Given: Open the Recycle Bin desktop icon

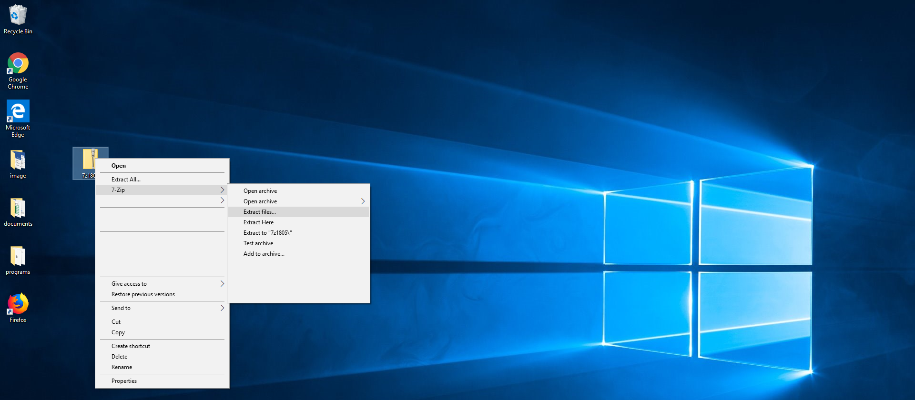Looking at the screenshot, I should tap(18, 20).
